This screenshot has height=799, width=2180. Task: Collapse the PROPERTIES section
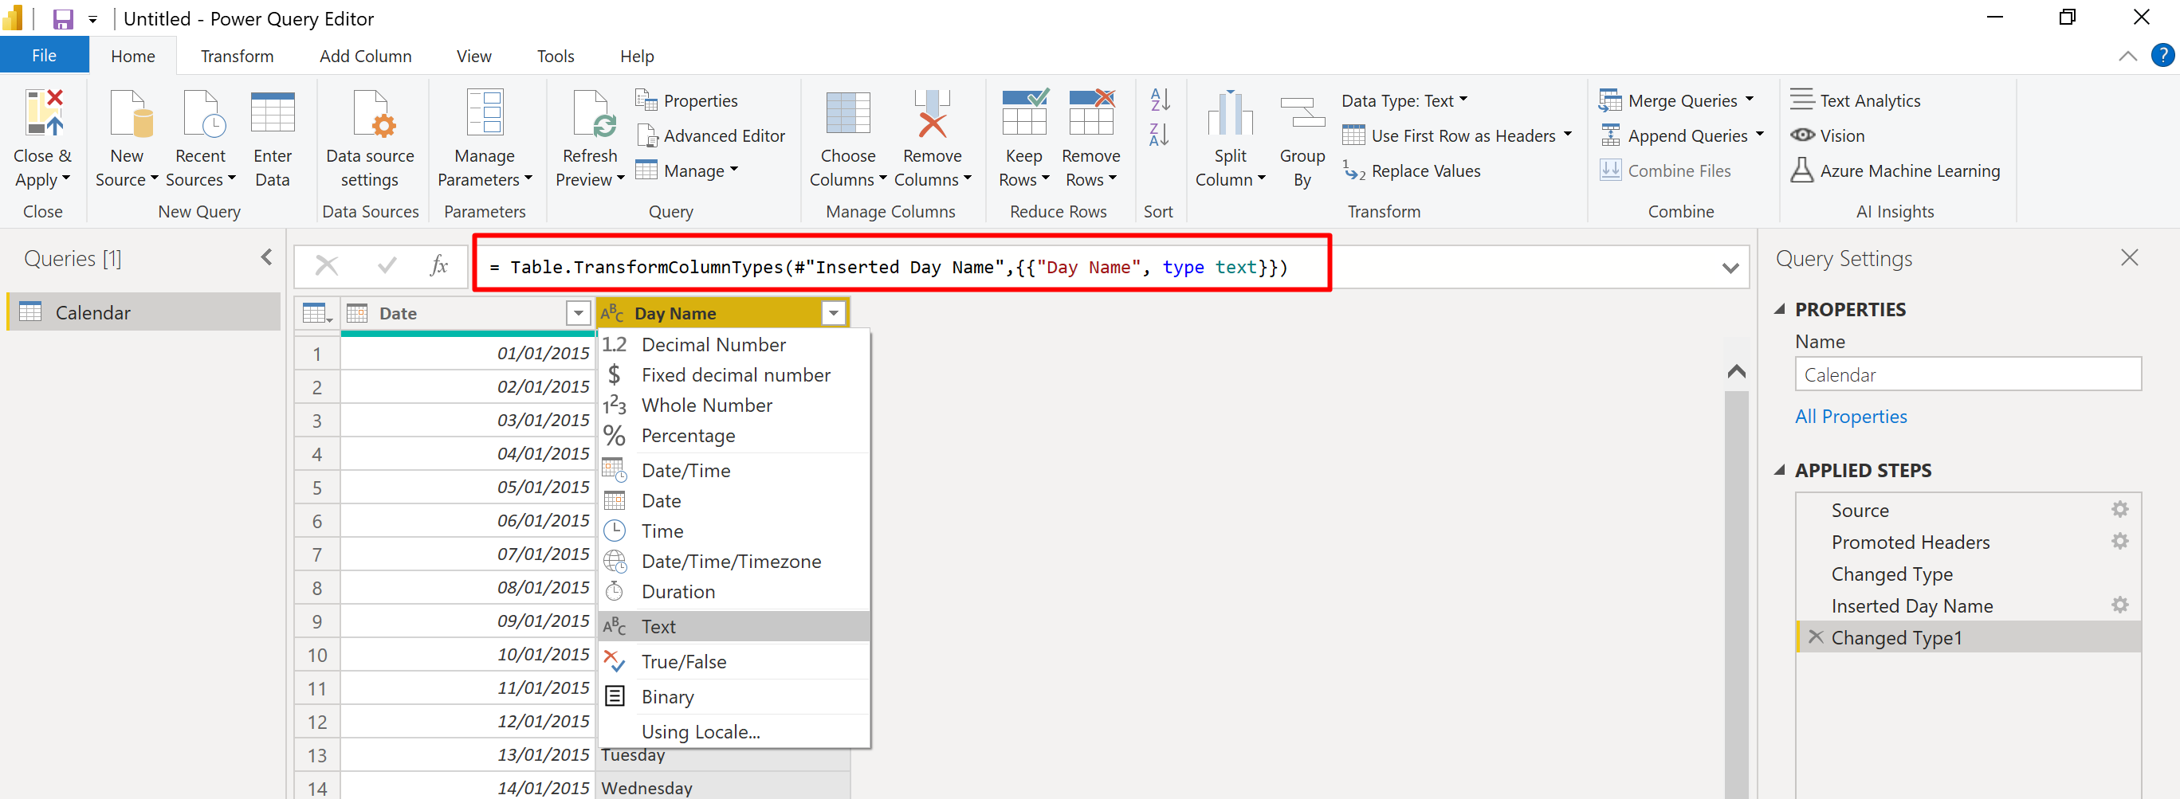point(1780,309)
